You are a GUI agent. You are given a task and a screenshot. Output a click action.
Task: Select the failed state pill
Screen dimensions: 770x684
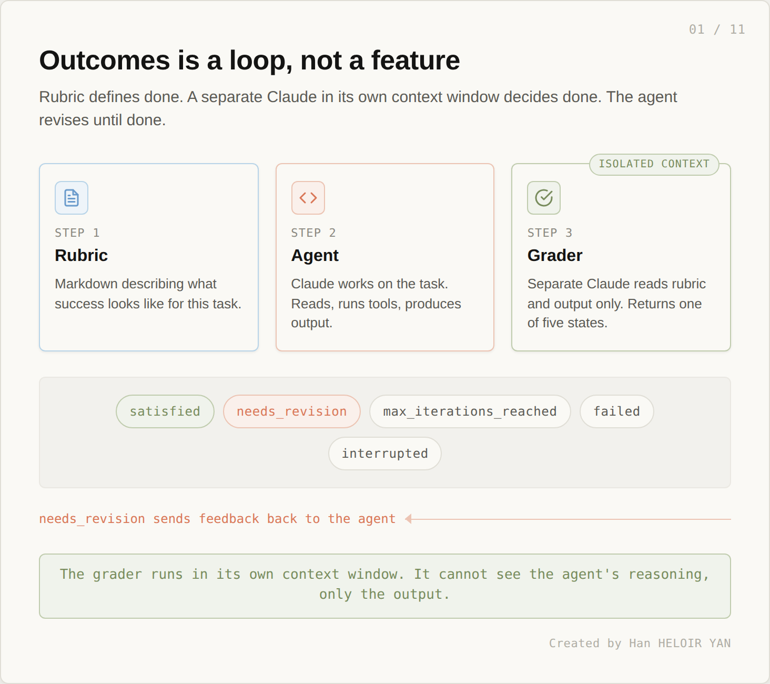tap(617, 411)
